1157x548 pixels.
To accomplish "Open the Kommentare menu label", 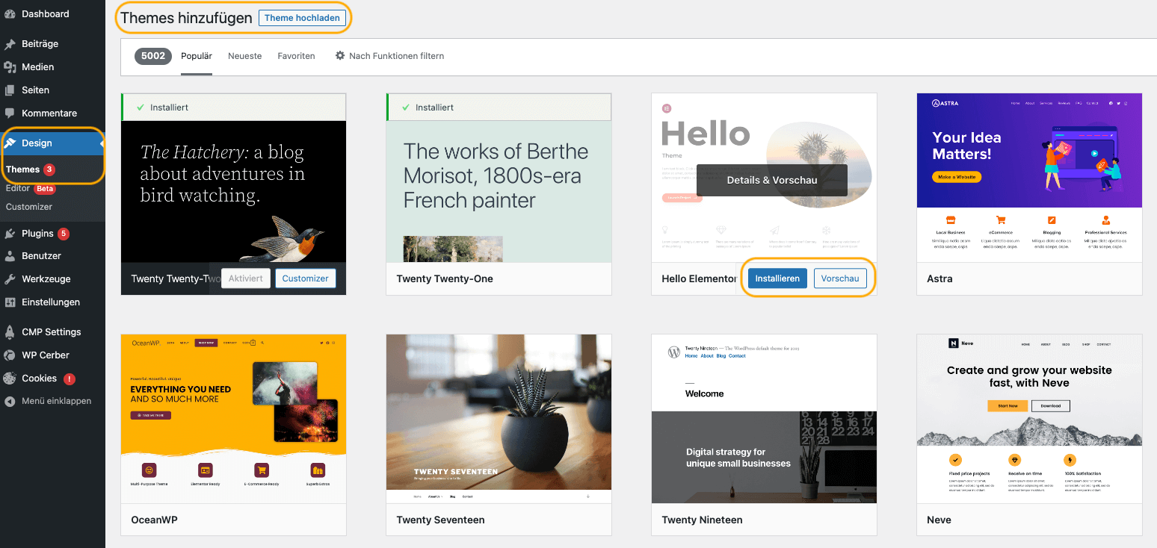I will [x=49, y=113].
